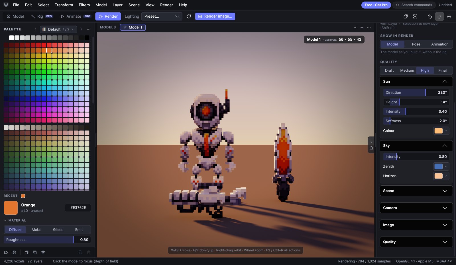Click the focus frame icon in top toolbar
The width and height of the screenshot is (456, 265).
pos(415,16)
